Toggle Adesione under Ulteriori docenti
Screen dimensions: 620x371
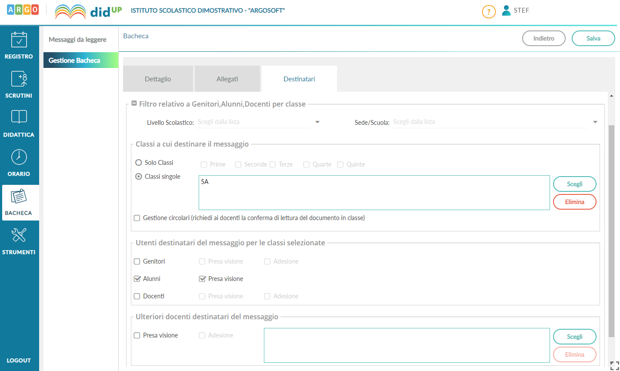(x=202, y=335)
